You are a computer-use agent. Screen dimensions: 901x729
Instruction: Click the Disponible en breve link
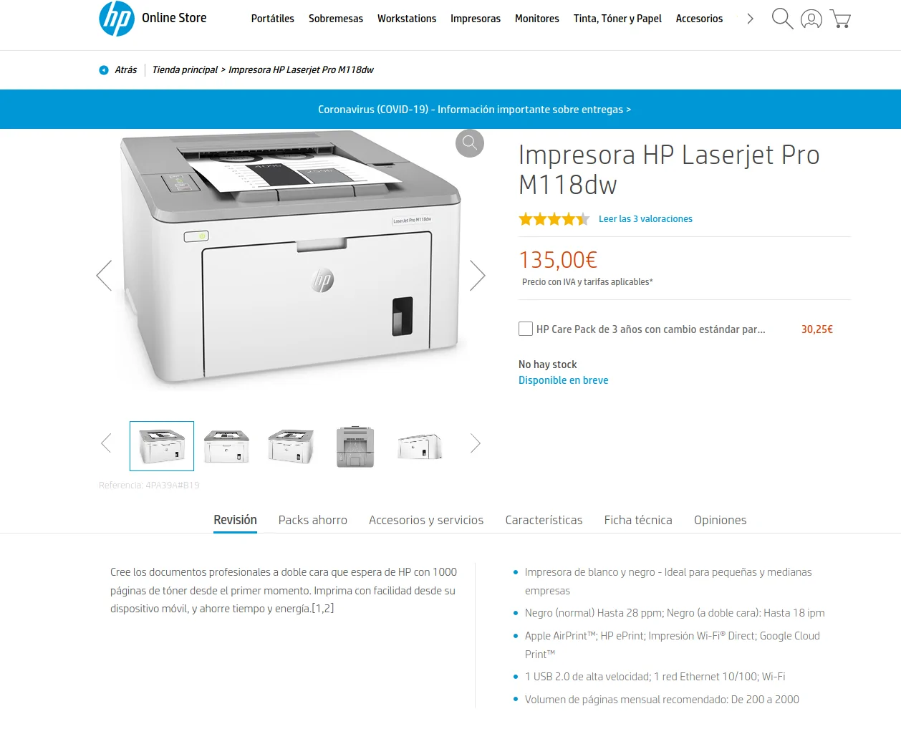564,380
